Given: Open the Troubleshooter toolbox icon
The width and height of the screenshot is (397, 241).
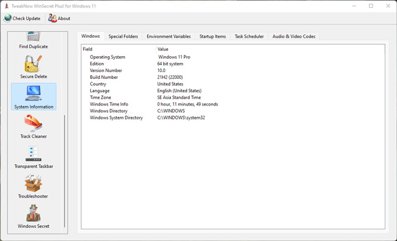Looking at the screenshot, I should (33, 183).
